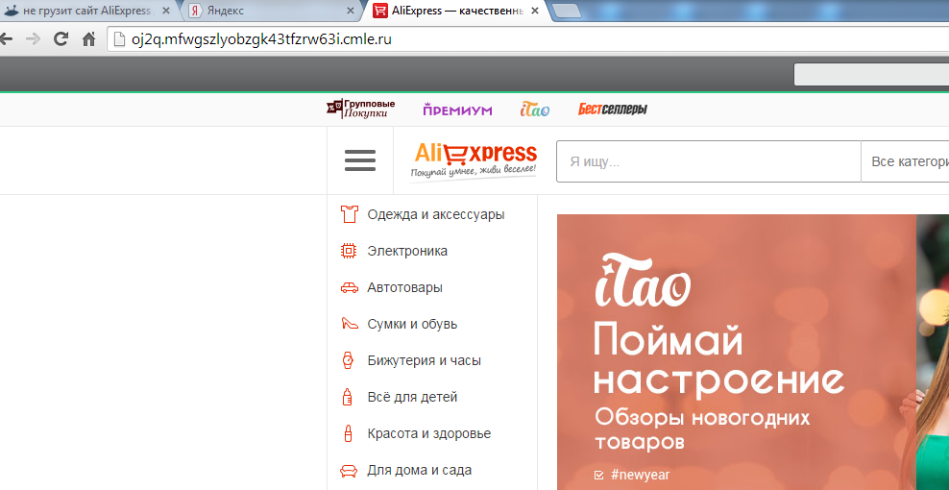Open Для дома и сада category
Image resolution: width=949 pixels, height=490 pixels.
[x=420, y=470]
